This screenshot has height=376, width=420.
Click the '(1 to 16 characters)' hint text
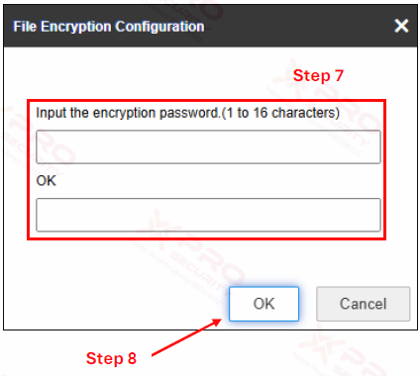(x=280, y=113)
